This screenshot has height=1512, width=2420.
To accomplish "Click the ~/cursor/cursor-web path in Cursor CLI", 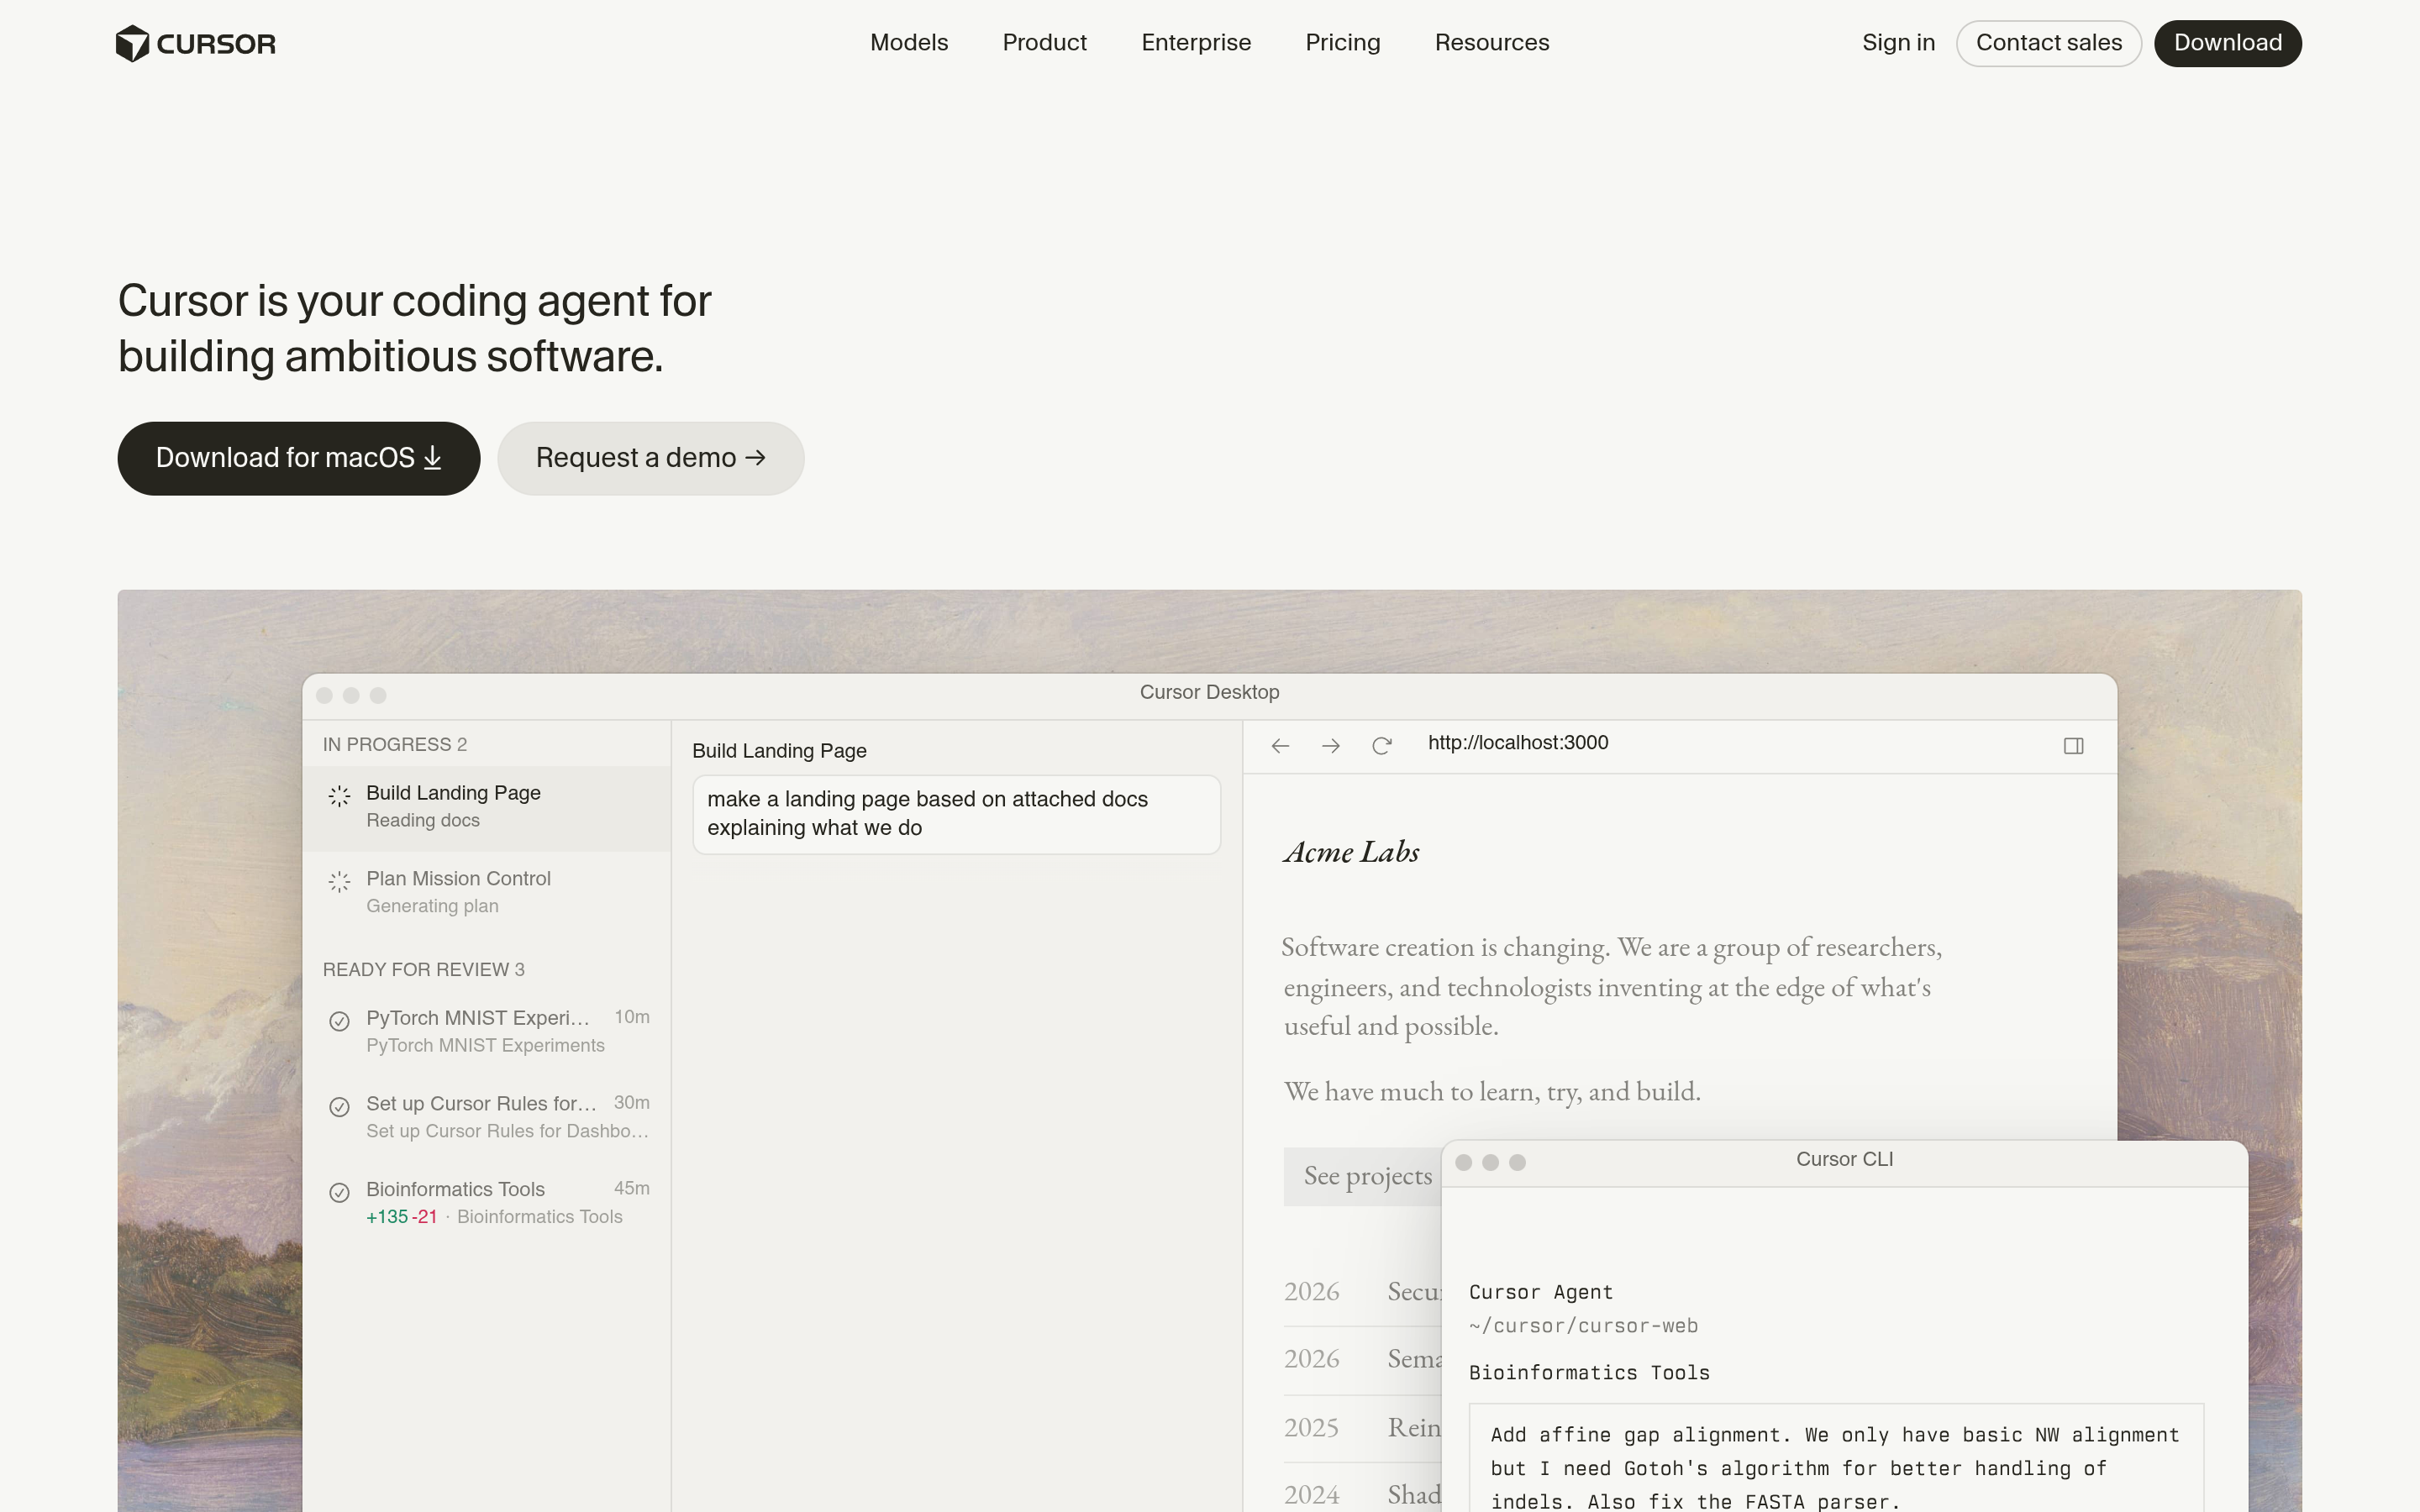I will click(1583, 1326).
